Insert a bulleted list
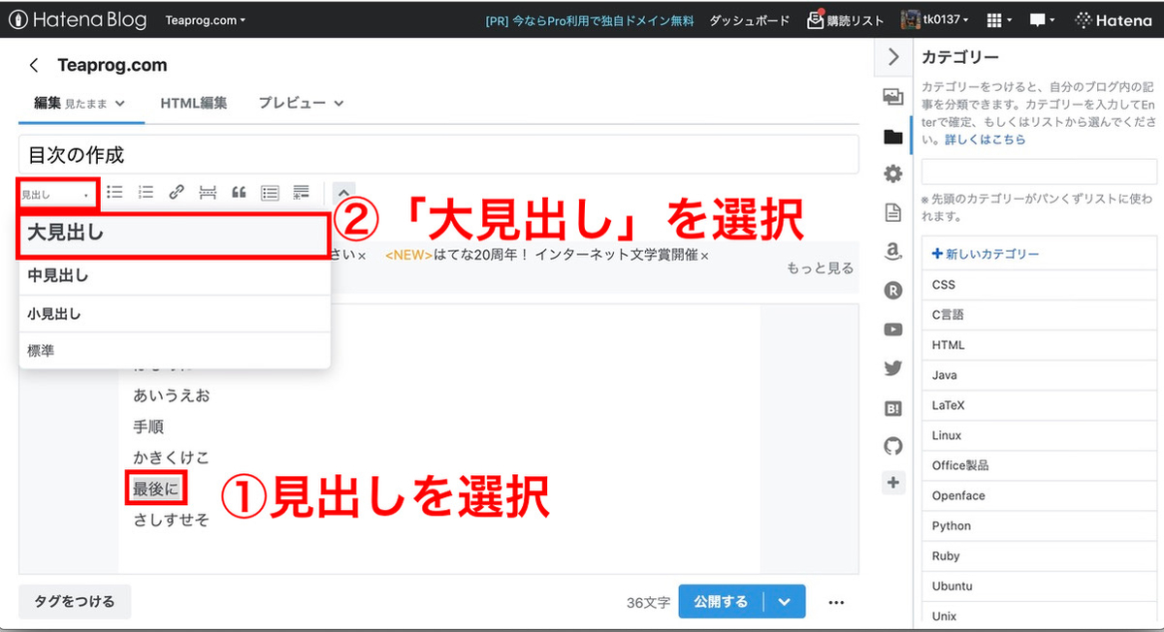This screenshot has width=1164, height=632. [115, 192]
